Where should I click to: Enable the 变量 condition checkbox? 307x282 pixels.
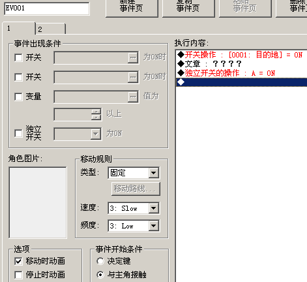(x=18, y=97)
